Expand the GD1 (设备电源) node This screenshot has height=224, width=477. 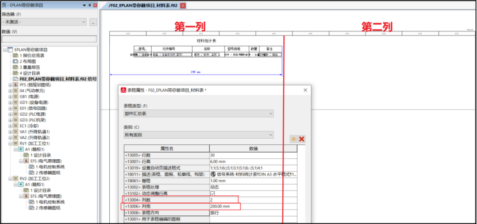pyautogui.click(x=10, y=103)
